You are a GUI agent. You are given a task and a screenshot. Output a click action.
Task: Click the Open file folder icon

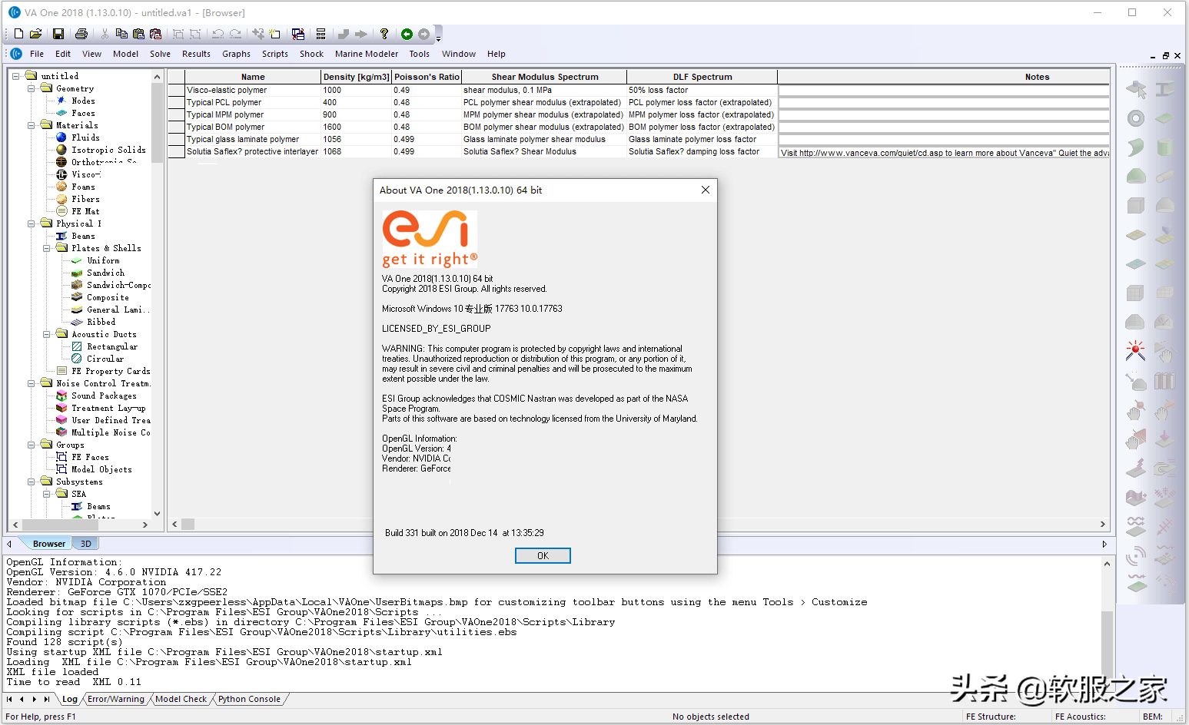35,34
